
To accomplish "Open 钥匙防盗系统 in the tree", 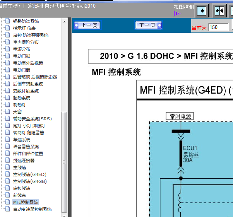I will tap(26, 21).
